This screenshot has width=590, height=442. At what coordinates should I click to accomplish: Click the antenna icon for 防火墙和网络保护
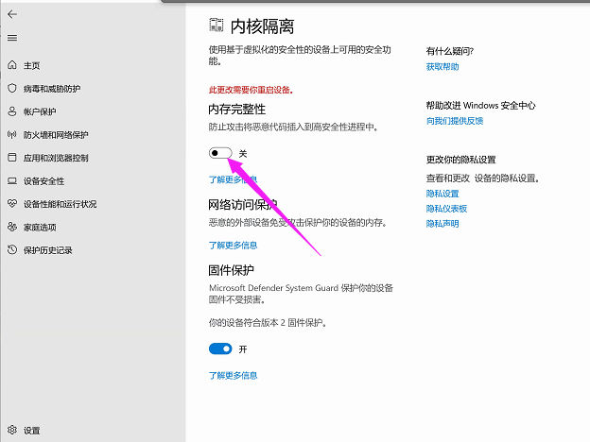(x=12, y=134)
